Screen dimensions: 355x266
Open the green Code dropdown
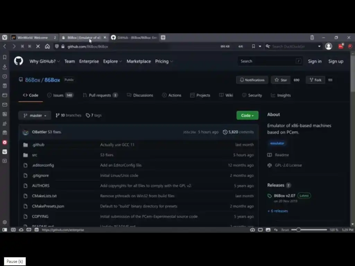247,115
